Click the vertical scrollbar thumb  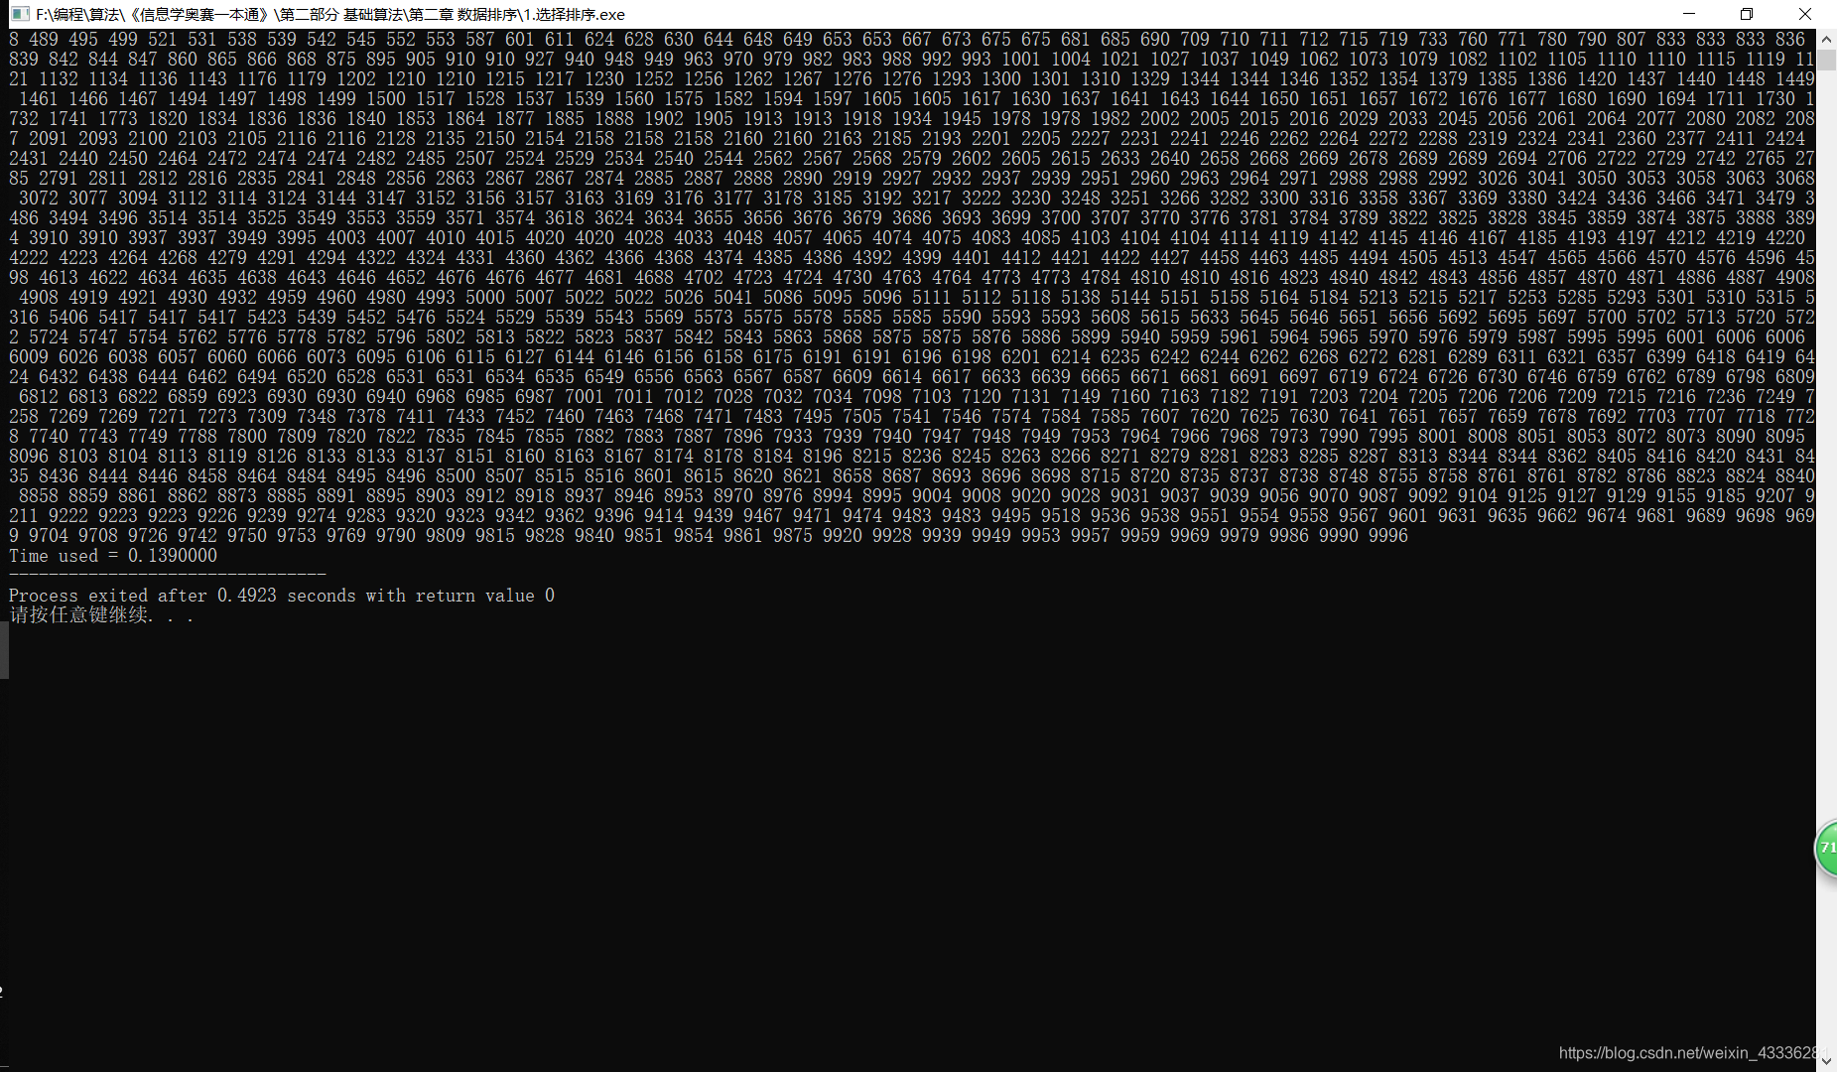[1826, 60]
